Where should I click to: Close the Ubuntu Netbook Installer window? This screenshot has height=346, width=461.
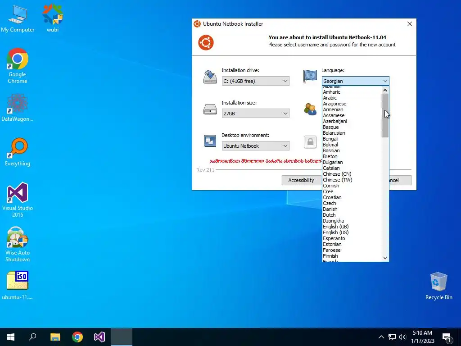(x=410, y=24)
